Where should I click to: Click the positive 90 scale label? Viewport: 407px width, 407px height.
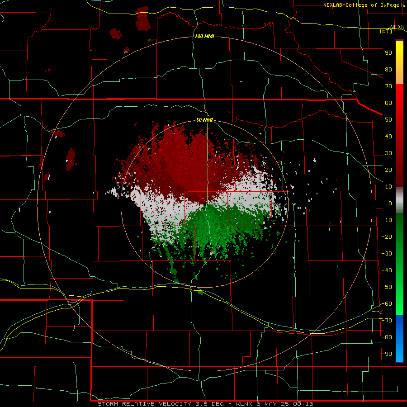388,53
